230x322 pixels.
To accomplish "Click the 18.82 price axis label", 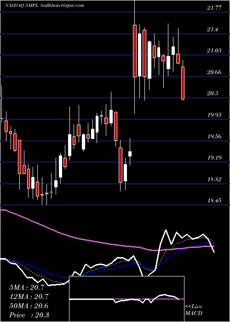I will (x=214, y=179).
